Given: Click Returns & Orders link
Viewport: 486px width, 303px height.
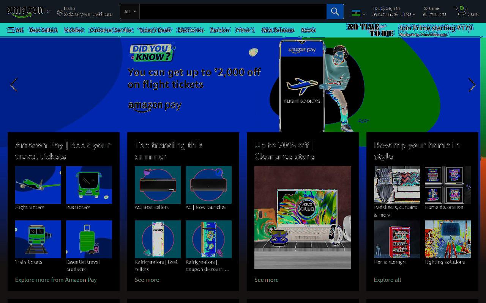Looking at the screenshot, I should 434,11.
